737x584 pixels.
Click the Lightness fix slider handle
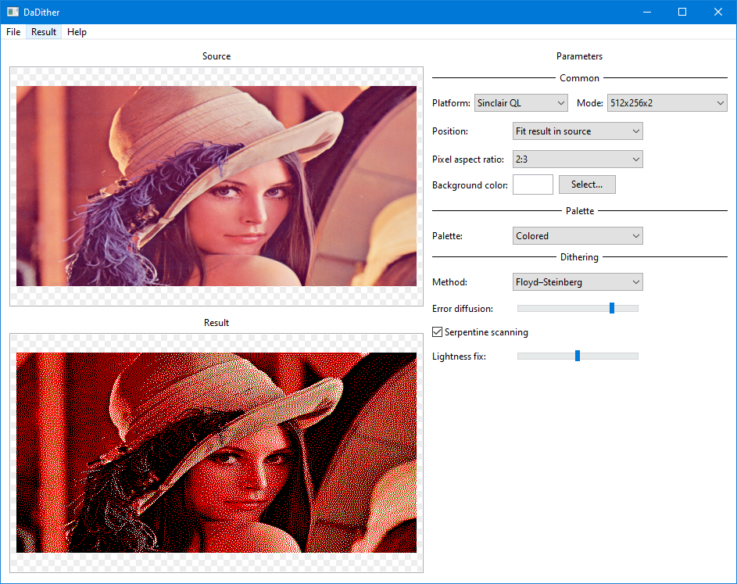click(578, 356)
